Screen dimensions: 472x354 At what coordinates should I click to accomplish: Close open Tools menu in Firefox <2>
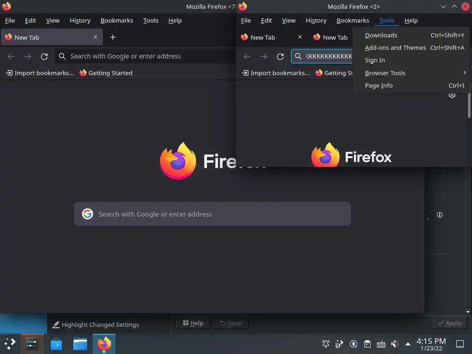387,20
